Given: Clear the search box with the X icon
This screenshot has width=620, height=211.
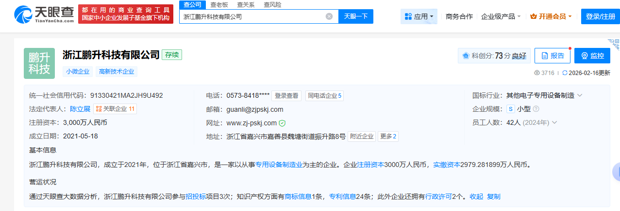Looking at the screenshot, I should [x=329, y=16].
